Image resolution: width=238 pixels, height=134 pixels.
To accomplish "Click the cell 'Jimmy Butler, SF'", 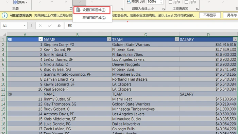I will (x=77, y=99).
